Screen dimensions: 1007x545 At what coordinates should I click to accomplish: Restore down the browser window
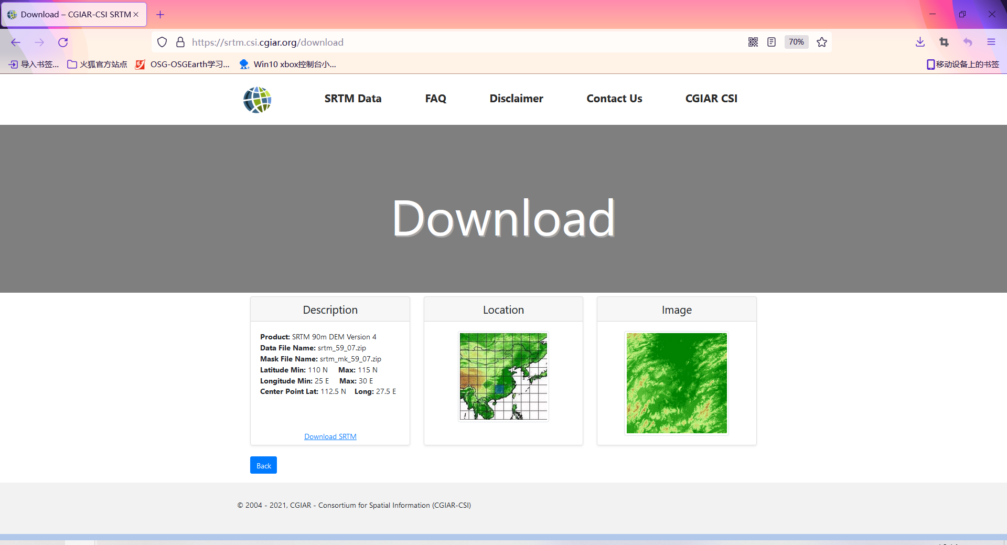pos(962,14)
